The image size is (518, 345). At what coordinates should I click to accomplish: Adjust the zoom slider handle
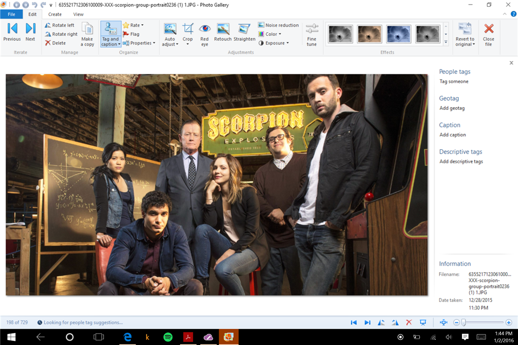(463, 323)
